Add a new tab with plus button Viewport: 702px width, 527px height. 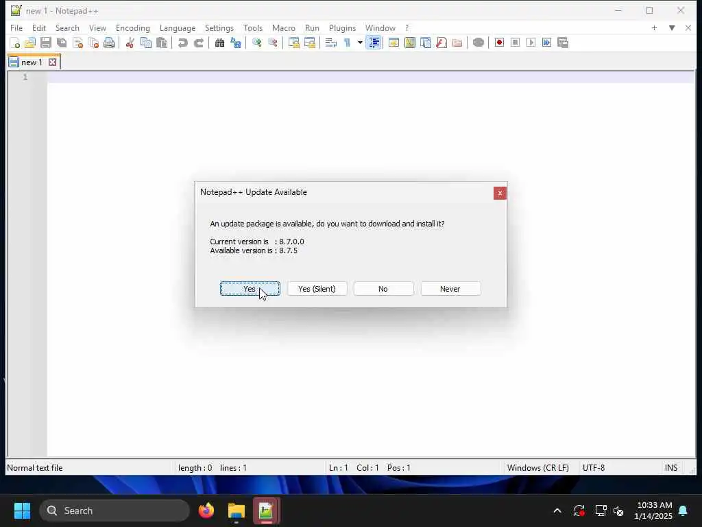pos(654,27)
